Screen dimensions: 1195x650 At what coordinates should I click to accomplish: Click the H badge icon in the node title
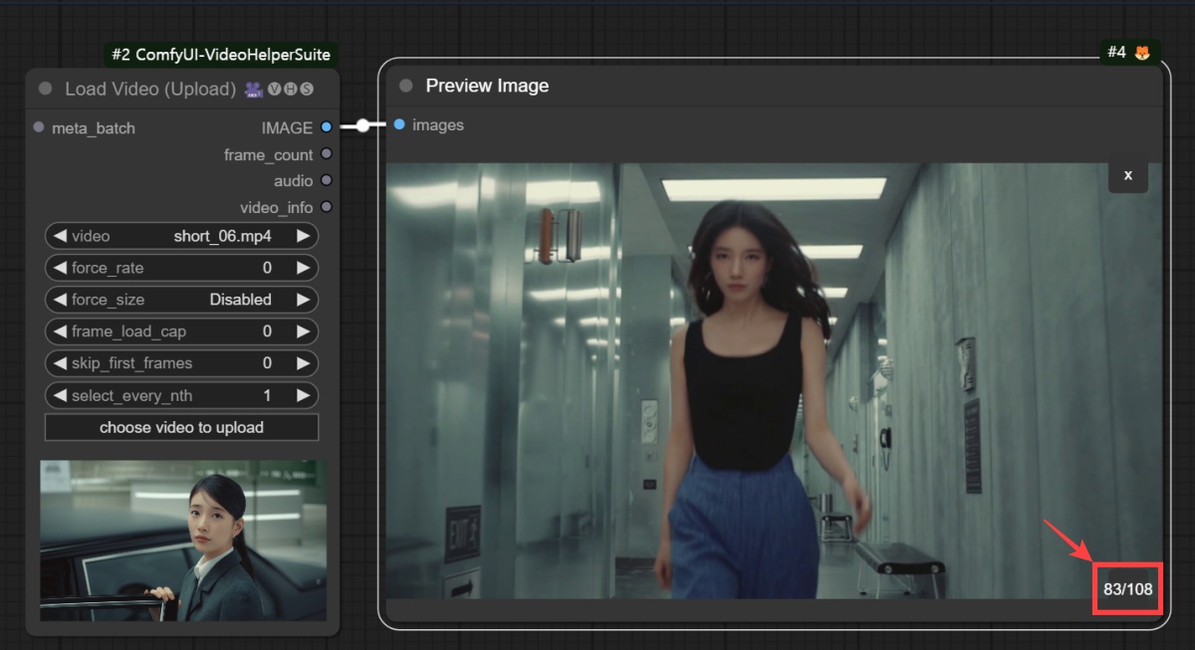[x=289, y=89]
